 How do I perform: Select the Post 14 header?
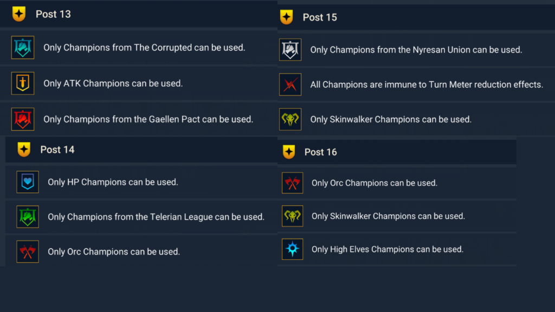(57, 149)
